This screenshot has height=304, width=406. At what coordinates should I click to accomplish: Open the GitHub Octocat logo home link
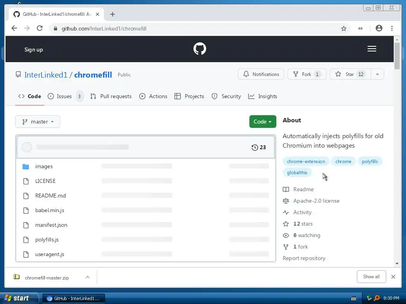click(x=200, y=49)
